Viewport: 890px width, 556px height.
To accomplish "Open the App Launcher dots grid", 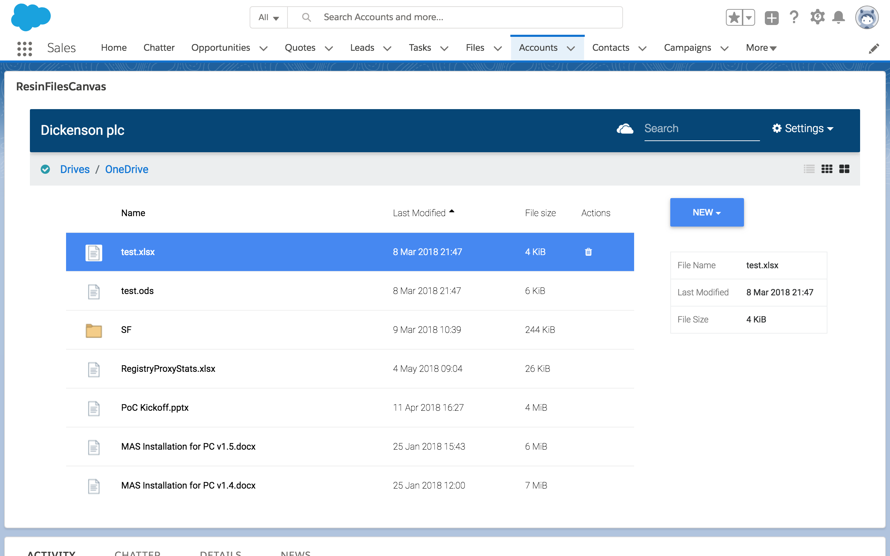I will [25, 48].
